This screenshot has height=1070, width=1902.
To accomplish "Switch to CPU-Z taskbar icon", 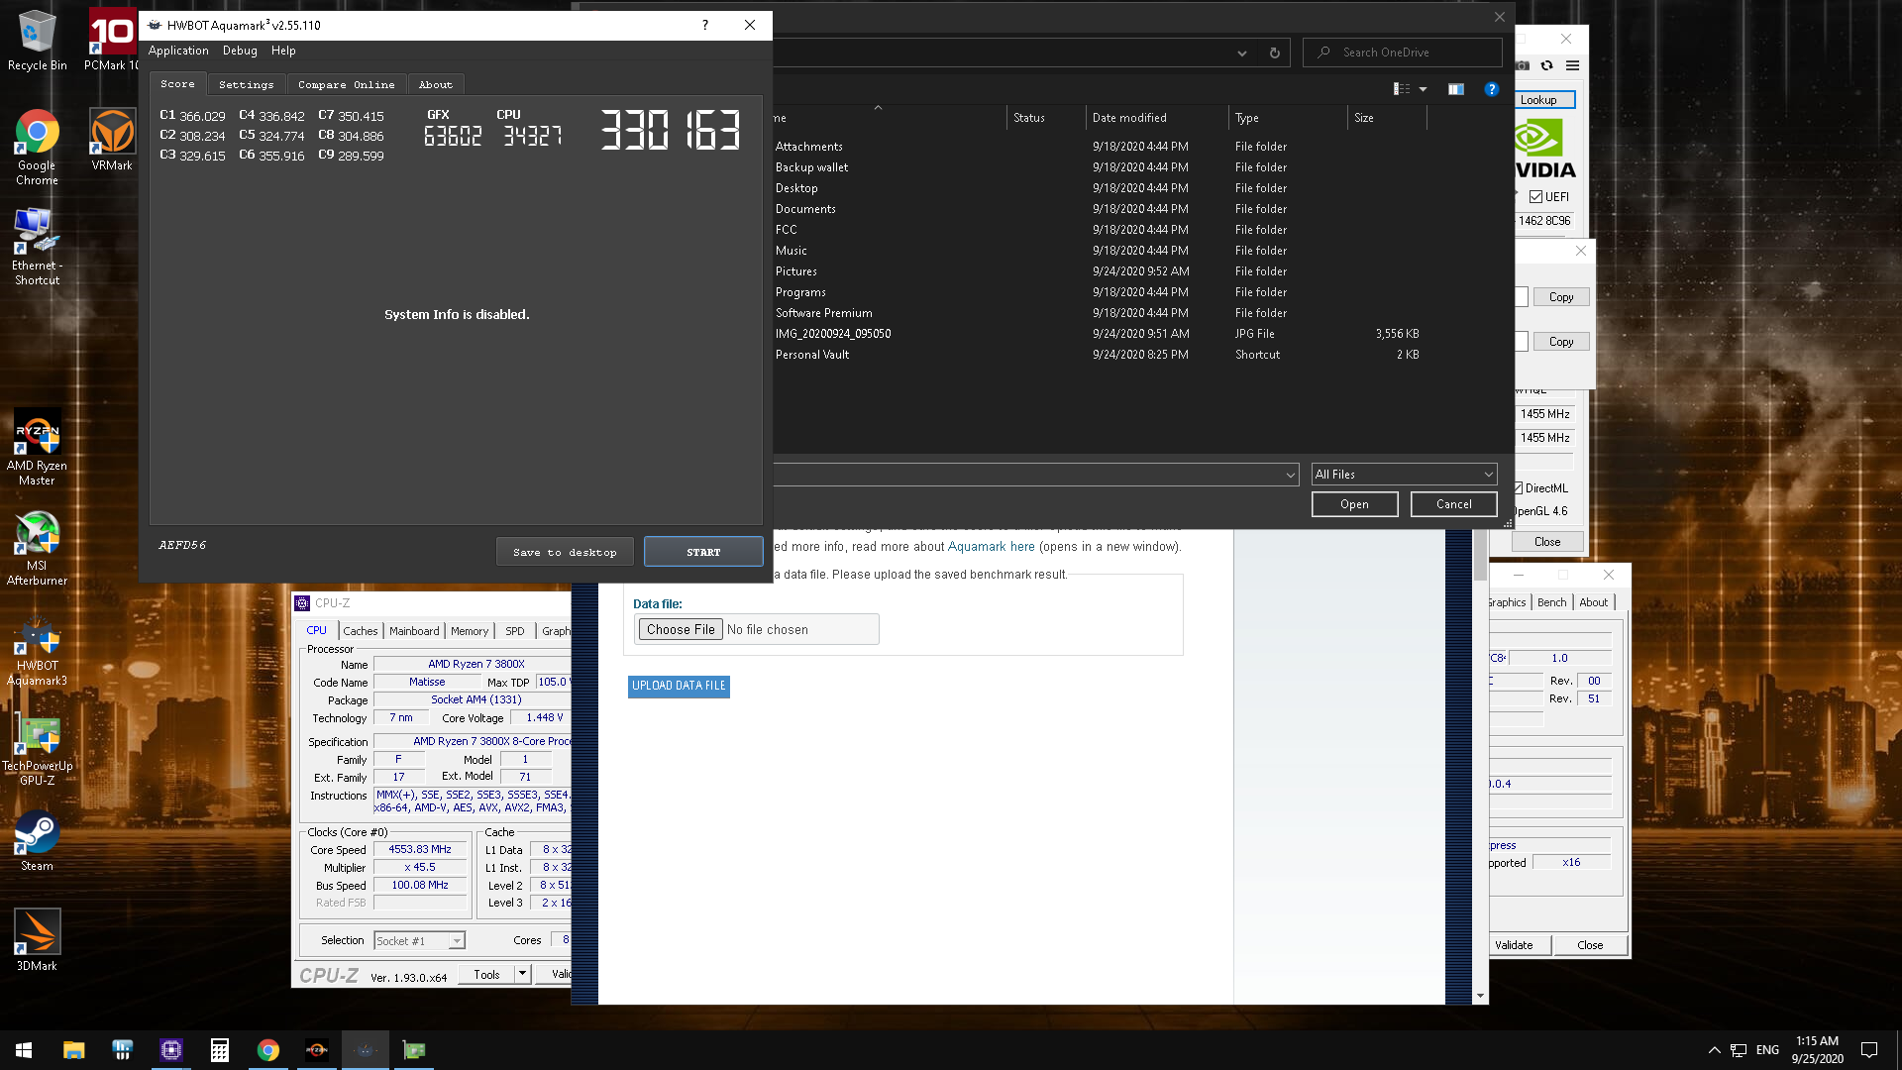I will pos(170,1050).
